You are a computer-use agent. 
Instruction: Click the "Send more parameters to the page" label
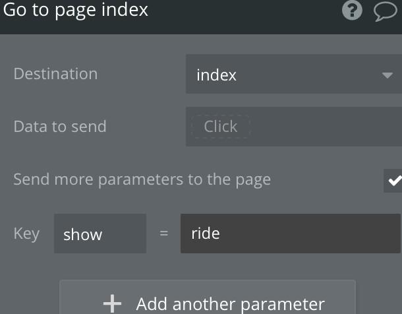[x=142, y=180]
